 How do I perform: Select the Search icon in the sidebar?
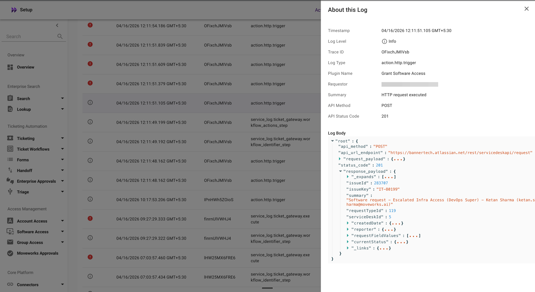(10, 98)
